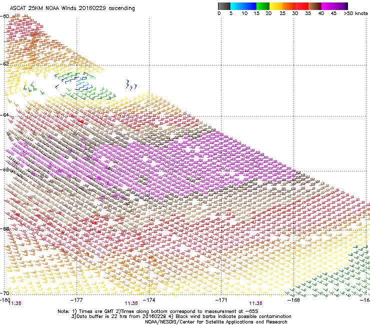Select the brown 35-40 knots legend swatch
The image size is (370, 325).
pos(315,6)
